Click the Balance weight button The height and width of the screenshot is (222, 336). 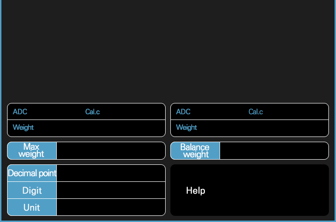coord(195,151)
